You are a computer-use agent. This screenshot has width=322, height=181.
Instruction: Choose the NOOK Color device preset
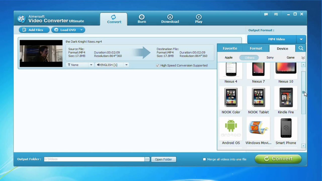click(231, 98)
